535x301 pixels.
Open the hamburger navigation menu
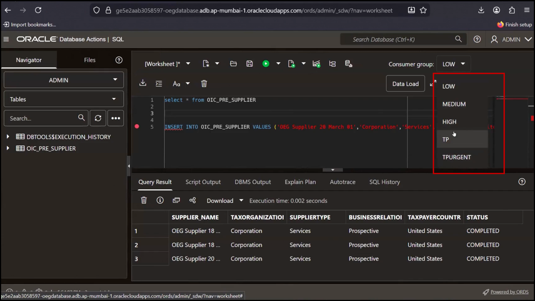point(6,39)
